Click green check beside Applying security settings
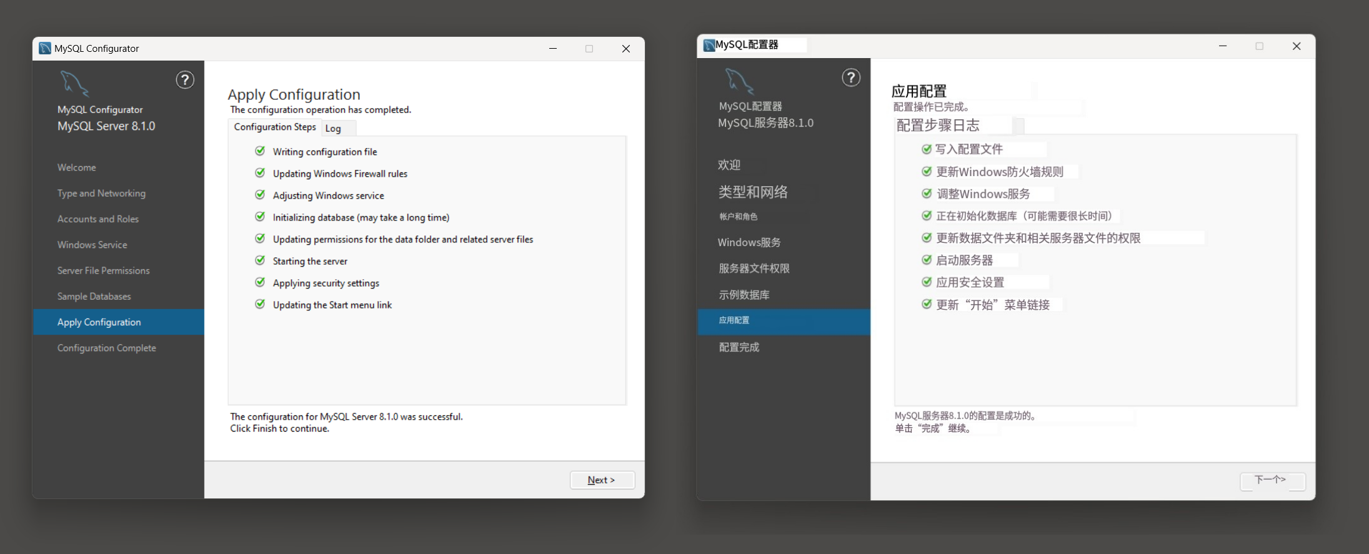 click(x=260, y=282)
